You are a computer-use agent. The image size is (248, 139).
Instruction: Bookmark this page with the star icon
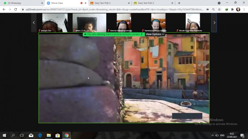(x=219, y=9)
